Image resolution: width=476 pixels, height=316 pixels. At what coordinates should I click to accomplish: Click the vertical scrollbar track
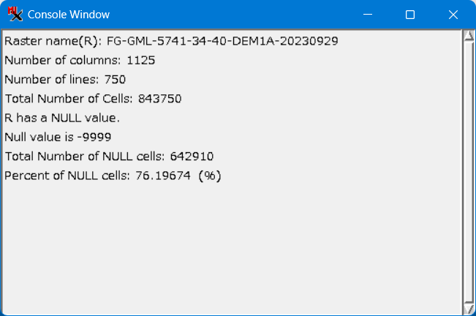[x=469, y=172]
